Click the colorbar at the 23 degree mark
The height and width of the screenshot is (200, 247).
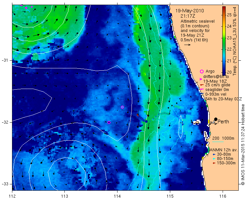point(224,38)
